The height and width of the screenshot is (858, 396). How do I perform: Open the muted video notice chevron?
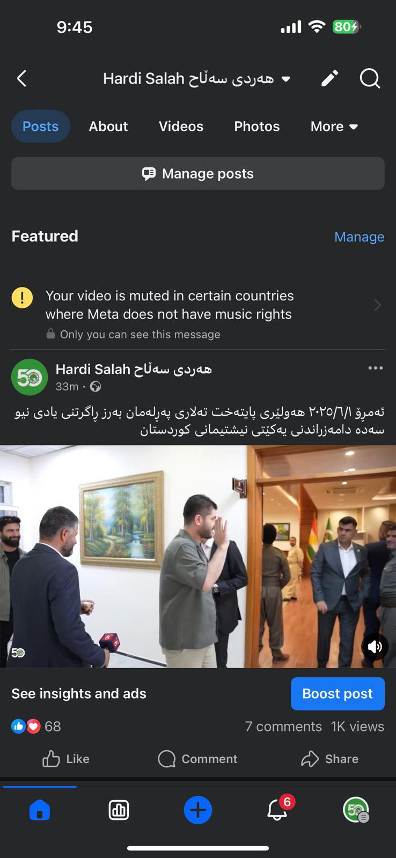tap(378, 305)
